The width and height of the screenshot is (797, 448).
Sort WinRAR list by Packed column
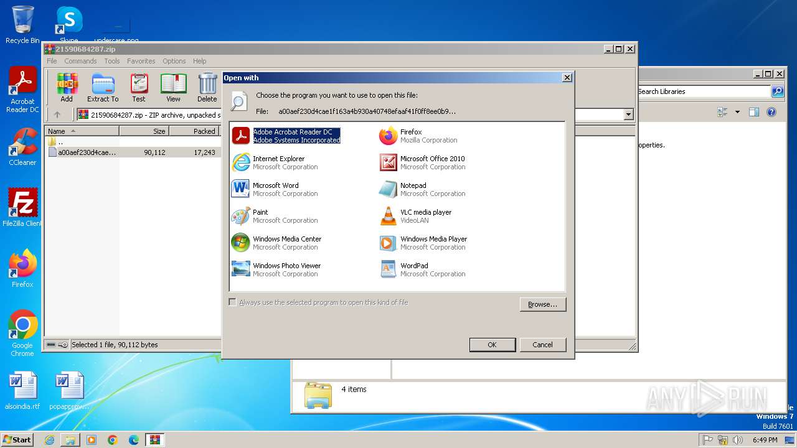coord(194,131)
